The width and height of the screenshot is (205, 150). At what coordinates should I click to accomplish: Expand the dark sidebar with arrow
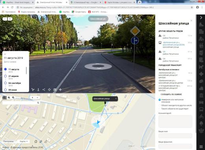pyautogui.click(x=201, y=18)
